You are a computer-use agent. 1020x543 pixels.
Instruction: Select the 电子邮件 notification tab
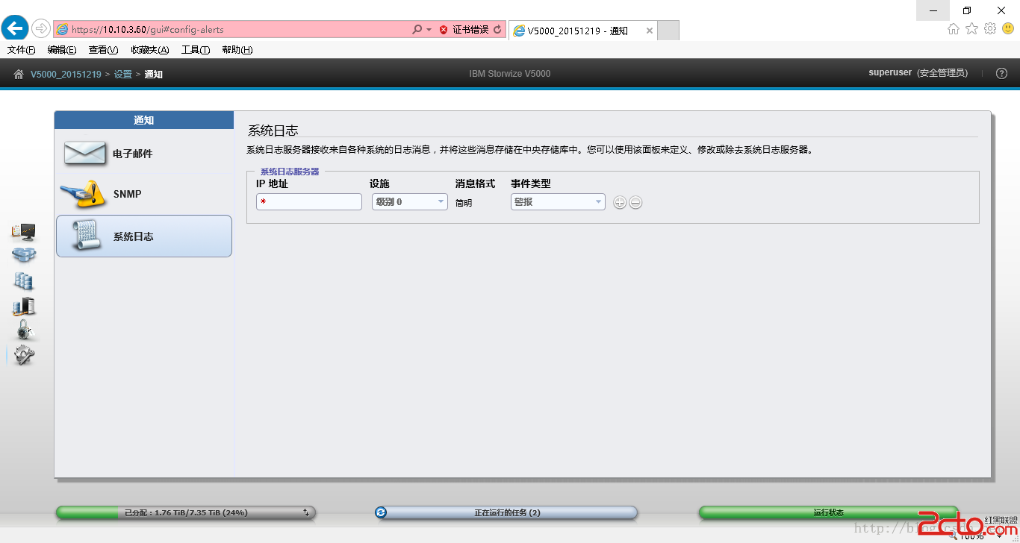[144, 153]
